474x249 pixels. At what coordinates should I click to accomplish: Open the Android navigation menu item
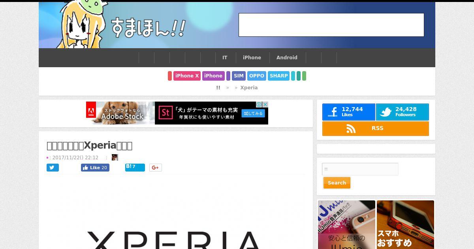click(x=287, y=58)
